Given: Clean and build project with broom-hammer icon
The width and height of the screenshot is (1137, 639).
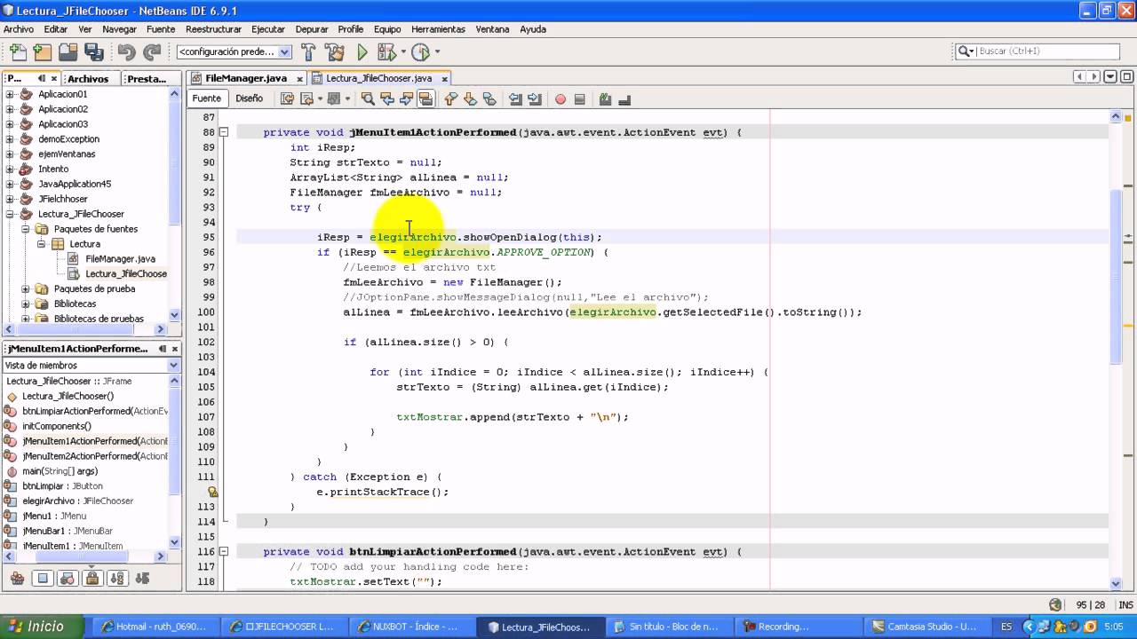Looking at the screenshot, I should coord(335,51).
